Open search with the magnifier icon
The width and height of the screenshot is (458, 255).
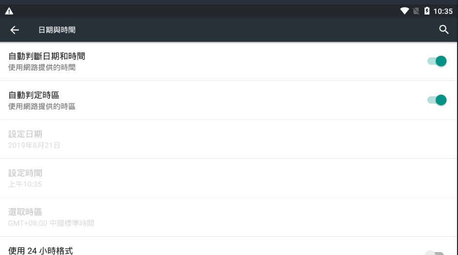[443, 30]
